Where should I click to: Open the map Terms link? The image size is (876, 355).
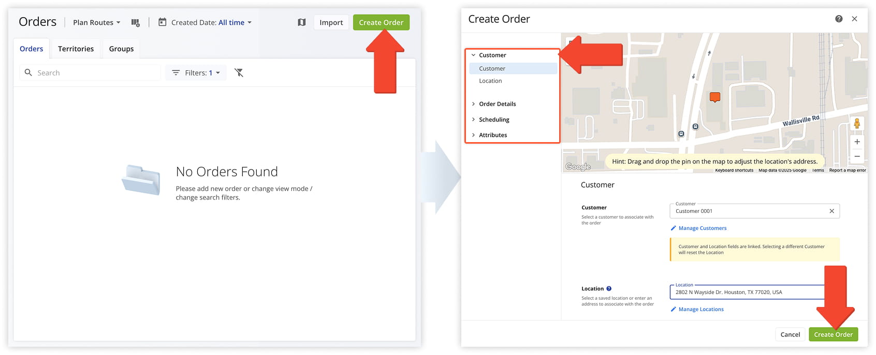click(818, 170)
